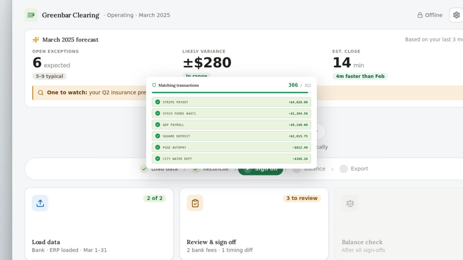The width and height of the screenshot is (463, 260).
Task: Click the ±$280 likely variance value
Action: pyautogui.click(x=207, y=63)
